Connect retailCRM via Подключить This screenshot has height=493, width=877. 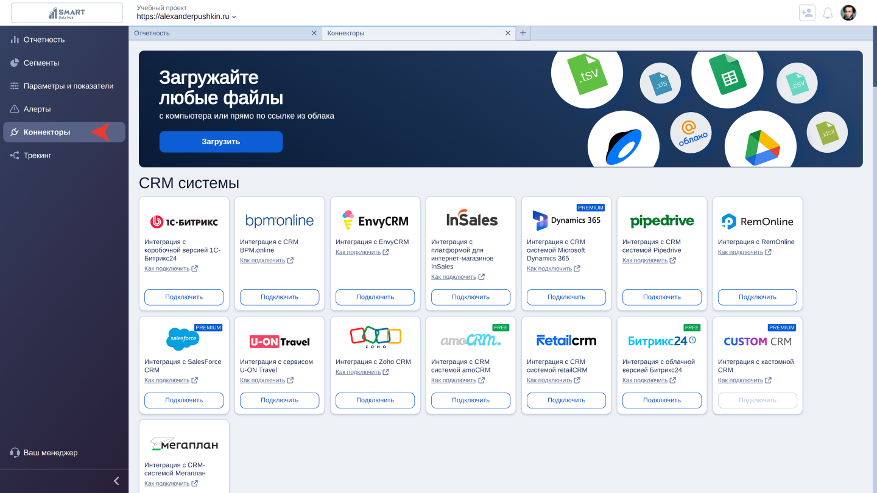566,400
